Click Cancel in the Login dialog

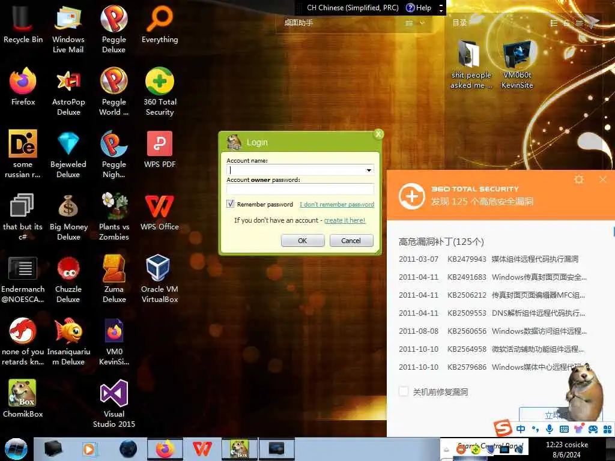[351, 240]
